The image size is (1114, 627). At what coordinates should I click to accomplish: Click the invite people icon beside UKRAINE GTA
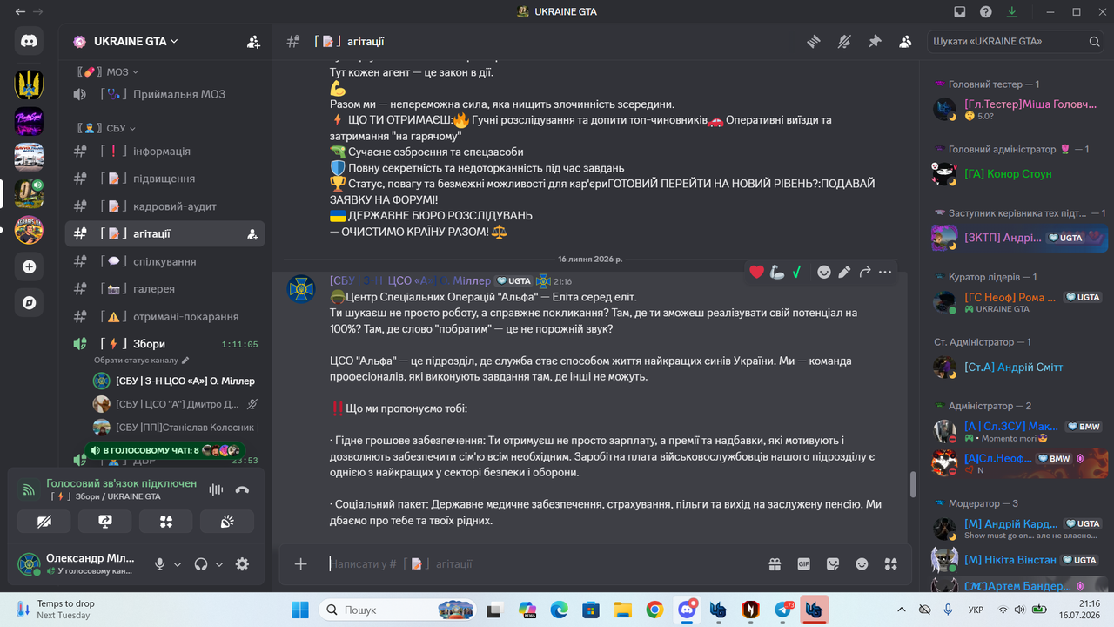253,41
